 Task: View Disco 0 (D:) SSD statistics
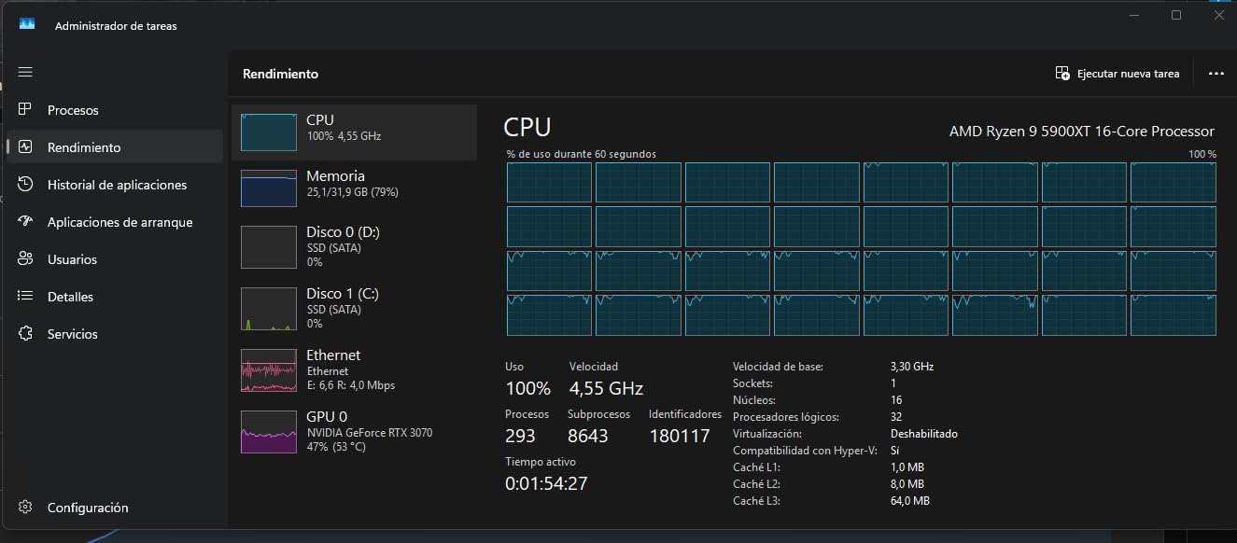336,246
